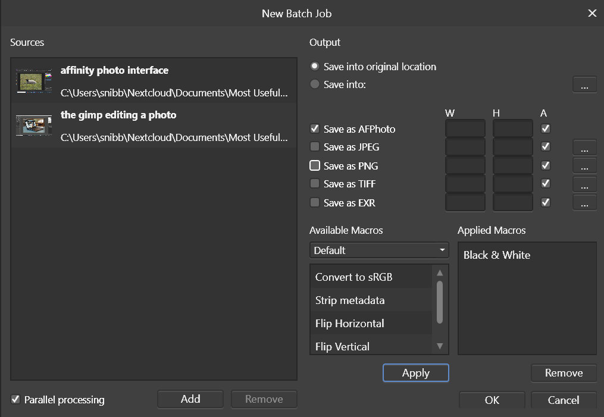Screen dimensions: 604x417
Task: Open TIFF export options ellipsis button
Action: pos(584,184)
